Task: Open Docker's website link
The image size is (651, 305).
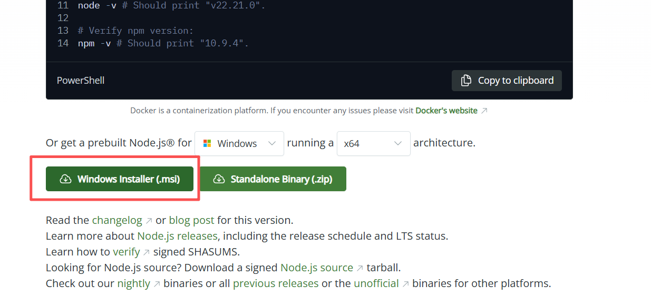Action: click(x=446, y=111)
